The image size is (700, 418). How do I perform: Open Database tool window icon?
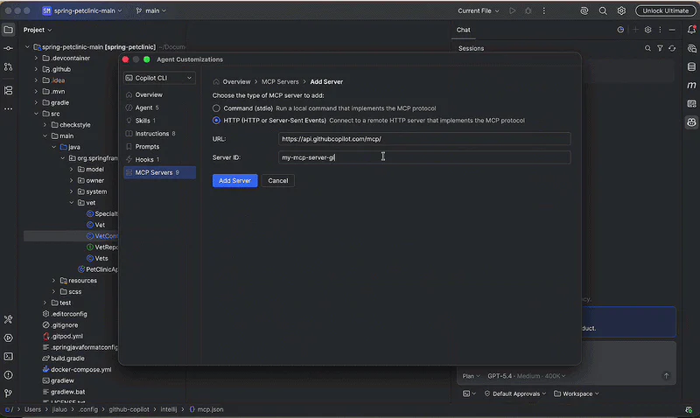(691, 67)
